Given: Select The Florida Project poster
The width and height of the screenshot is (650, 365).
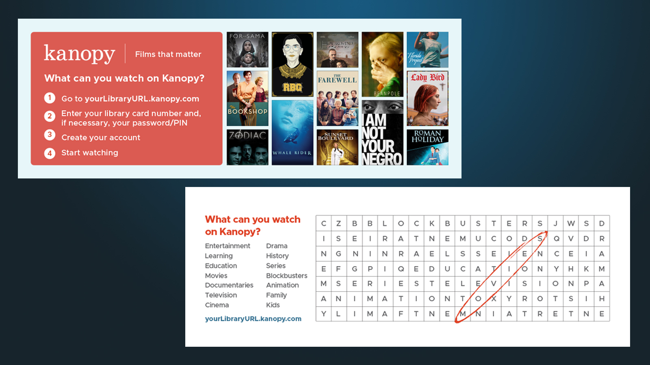Looking at the screenshot, I should click(x=427, y=49).
